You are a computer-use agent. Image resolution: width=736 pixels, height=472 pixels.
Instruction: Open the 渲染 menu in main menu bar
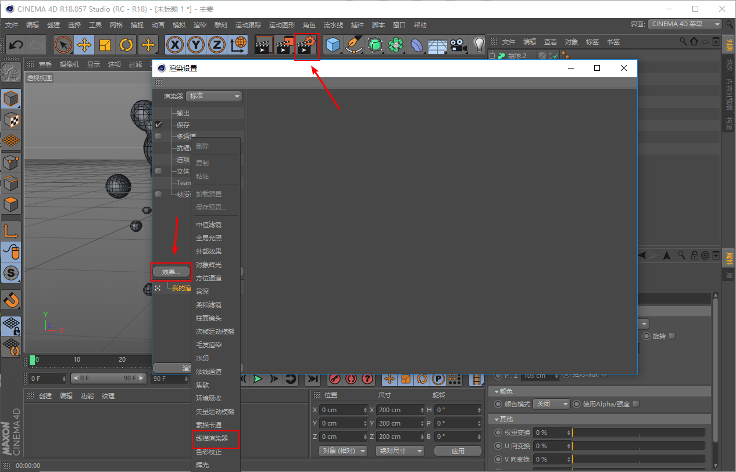(x=200, y=25)
